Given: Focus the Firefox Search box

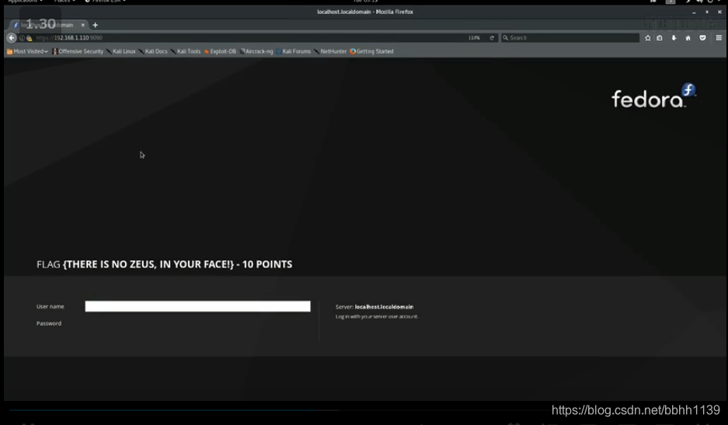Looking at the screenshot, I should point(570,38).
